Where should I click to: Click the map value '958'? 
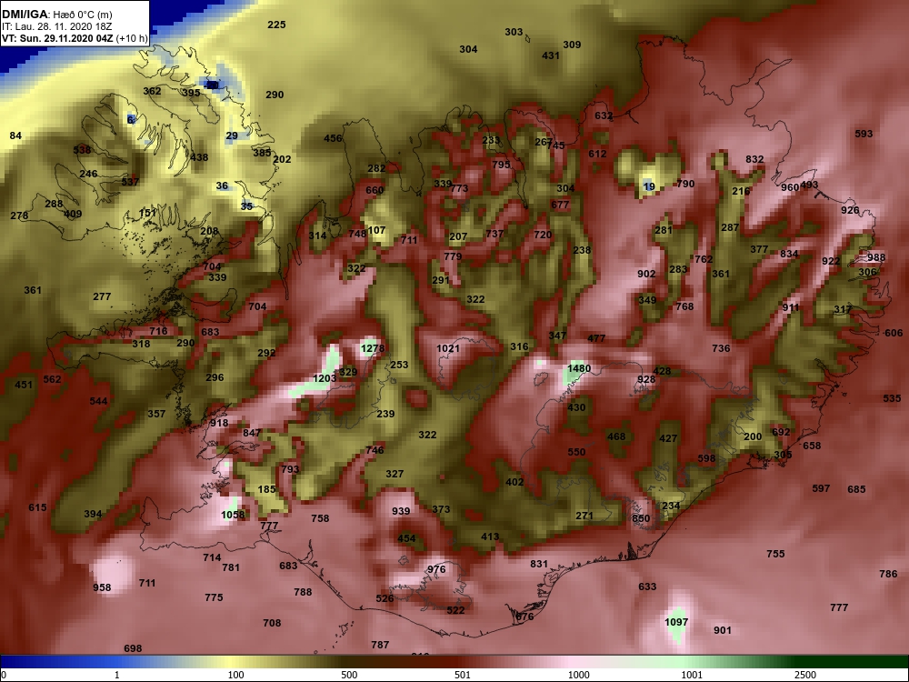pyautogui.click(x=102, y=588)
